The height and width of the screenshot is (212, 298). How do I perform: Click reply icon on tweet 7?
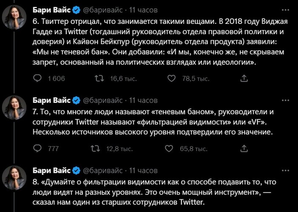pos(37,148)
